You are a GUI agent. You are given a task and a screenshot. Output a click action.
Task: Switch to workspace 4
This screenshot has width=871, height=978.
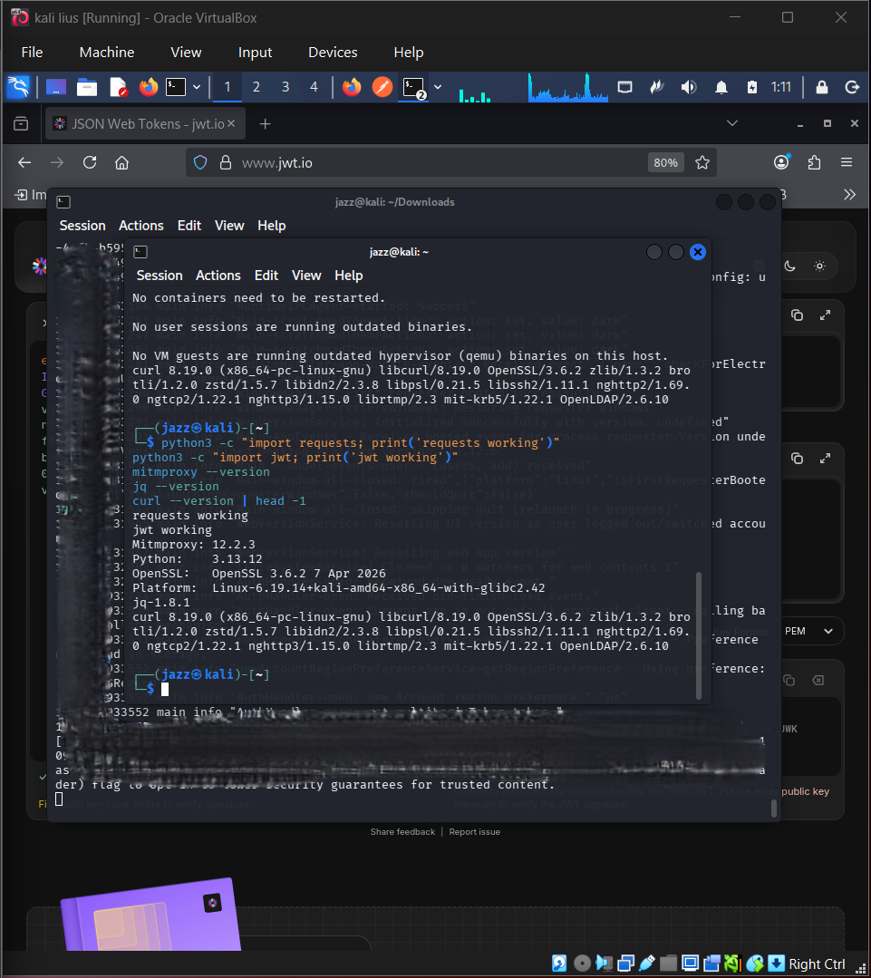point(315,87)
